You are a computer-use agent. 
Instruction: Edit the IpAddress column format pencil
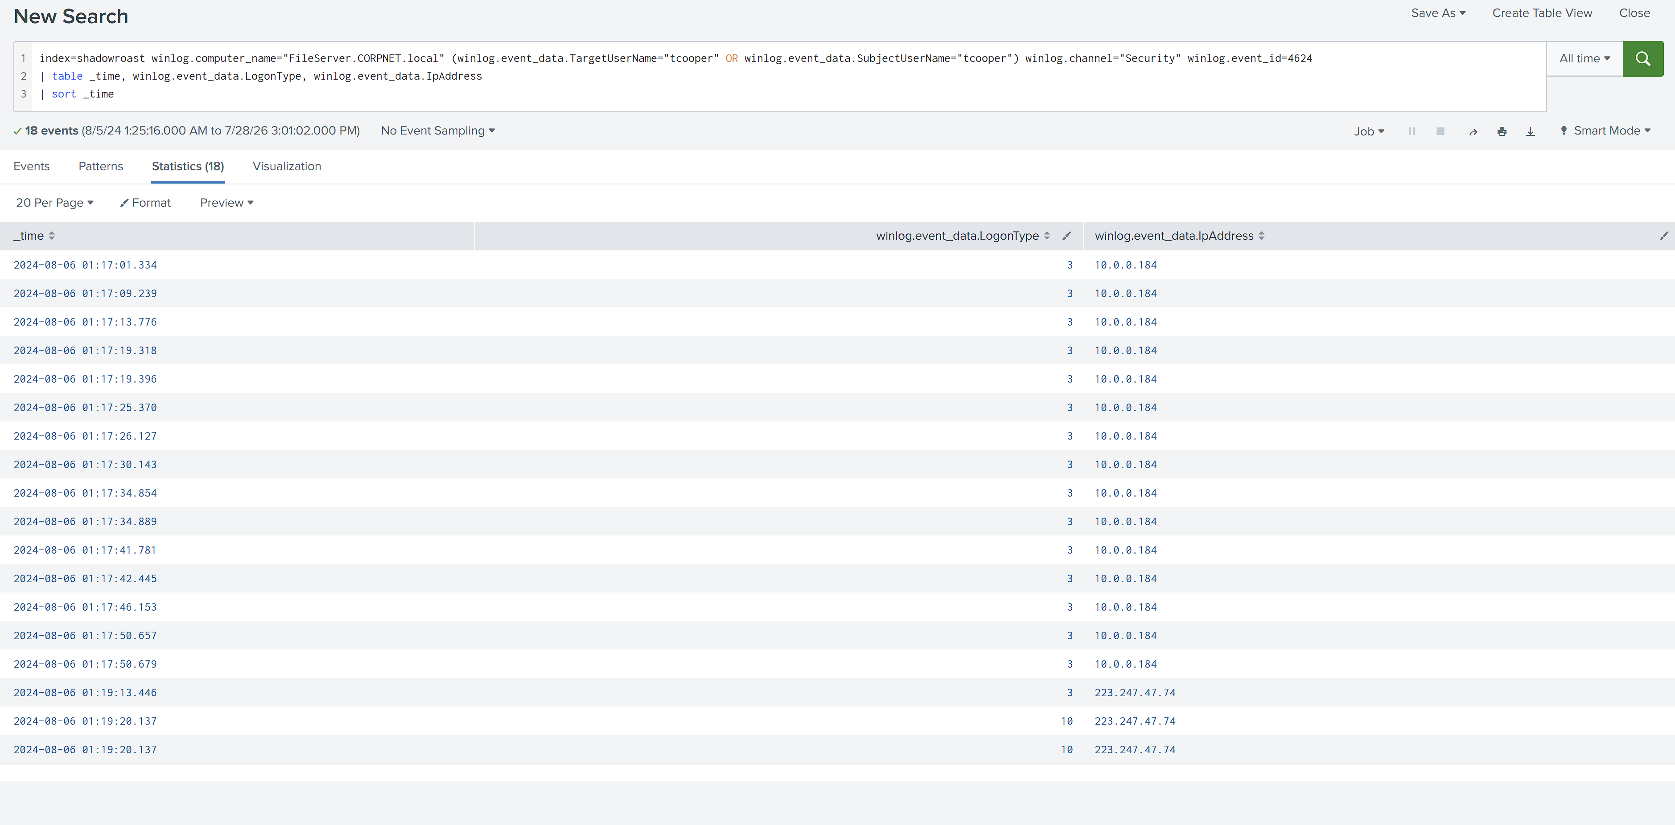click(x=1664, y=236)
